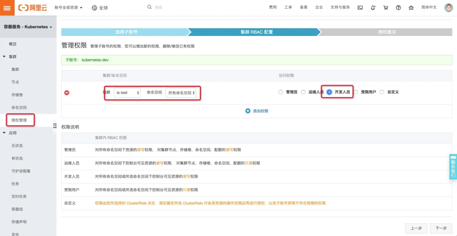Collapse the sidebar with the handle icon
Image resolution: width=457 pixels, height=236 pixels.
[x=55, y=126]
